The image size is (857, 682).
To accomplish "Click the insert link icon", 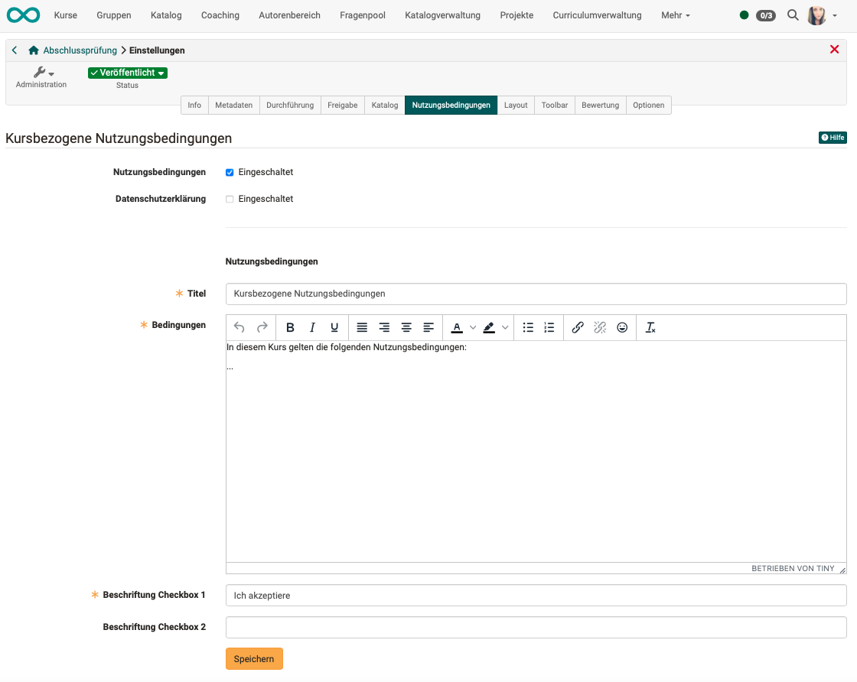I will click(x=578, y=327).
